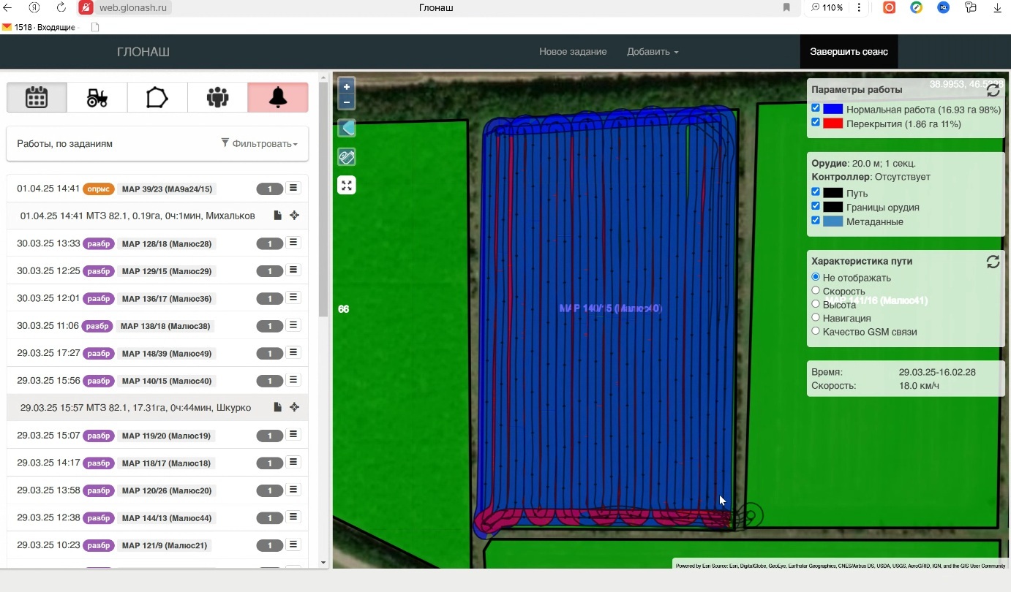Open 1518 Входящие mail bookmark
Viewport: 1011px width, 592px height.
click(x=39, y=27)
